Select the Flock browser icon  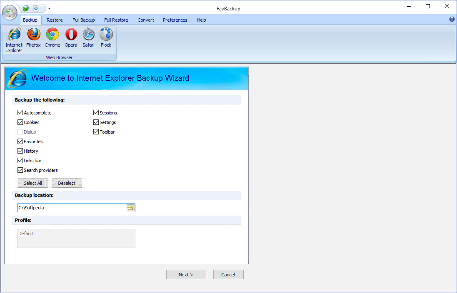106,38
